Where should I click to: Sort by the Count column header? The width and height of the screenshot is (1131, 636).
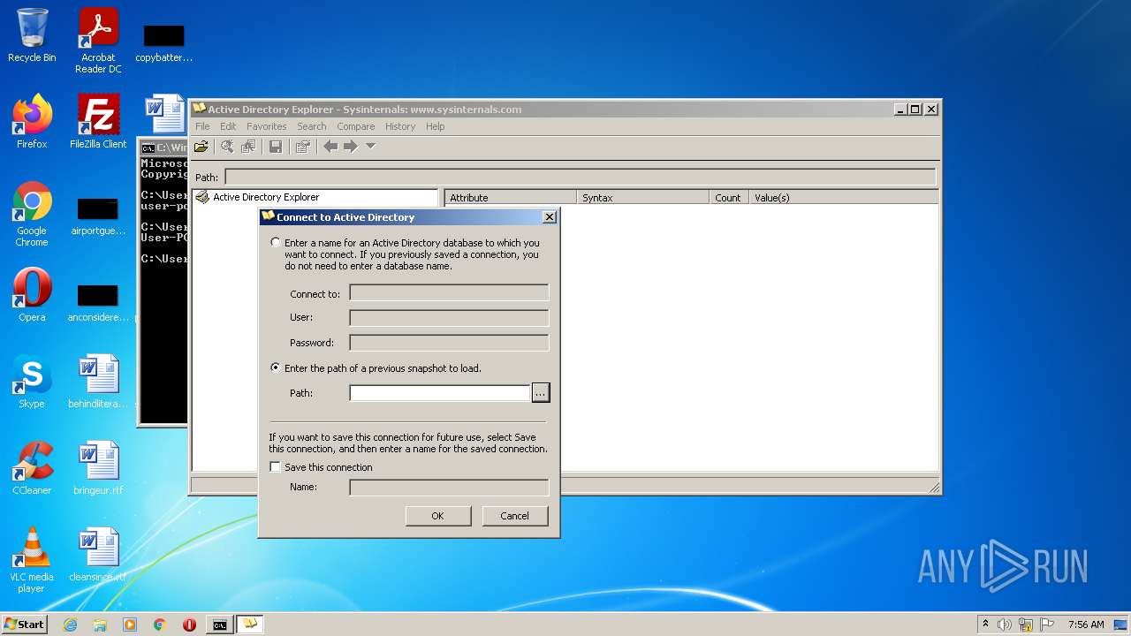(x=729, y=198)
